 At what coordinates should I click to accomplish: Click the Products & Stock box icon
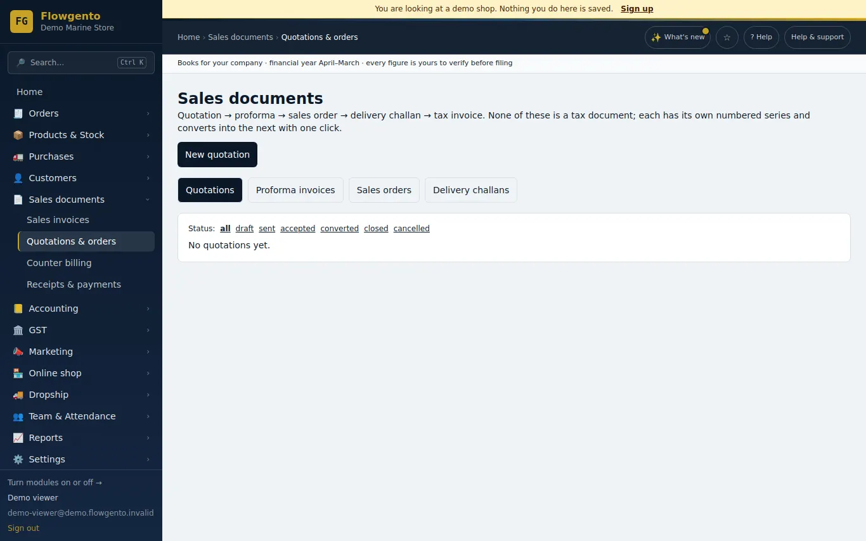18,135
